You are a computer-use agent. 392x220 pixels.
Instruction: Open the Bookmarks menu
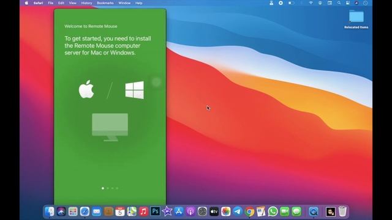tap(105, 3)
